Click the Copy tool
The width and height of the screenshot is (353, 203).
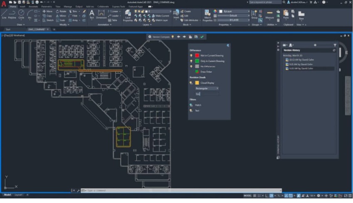(47, 16)
